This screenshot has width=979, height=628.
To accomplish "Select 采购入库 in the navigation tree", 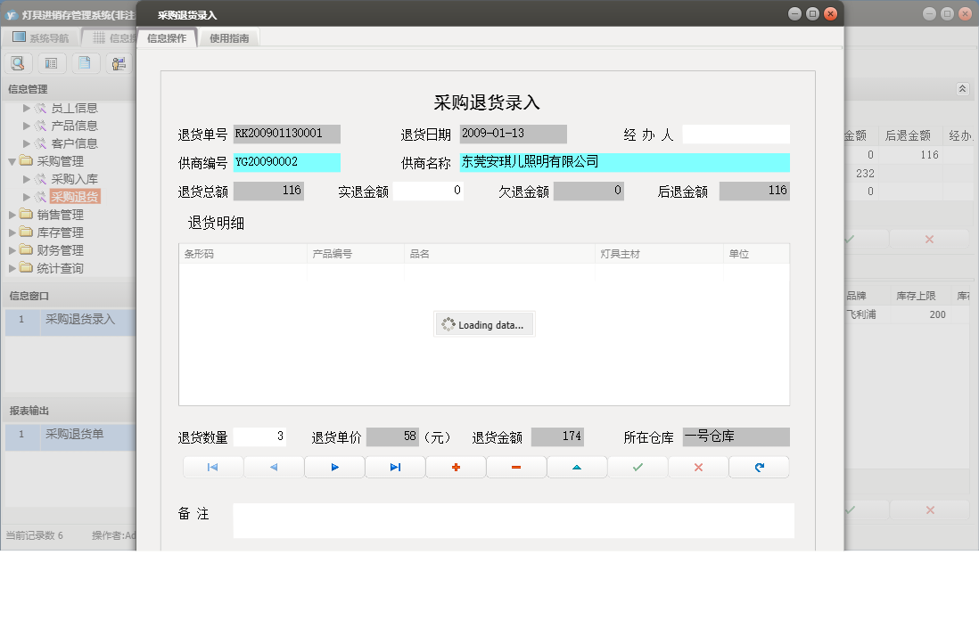I will (x=75, y=178).
